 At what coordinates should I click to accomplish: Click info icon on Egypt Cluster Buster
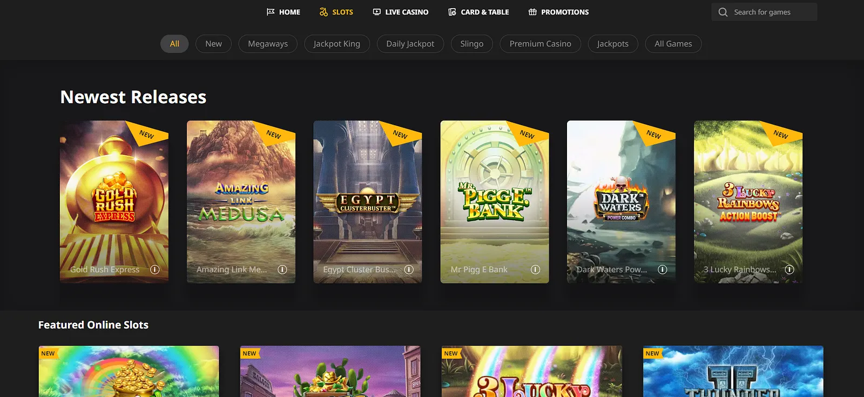coord(409,270)
